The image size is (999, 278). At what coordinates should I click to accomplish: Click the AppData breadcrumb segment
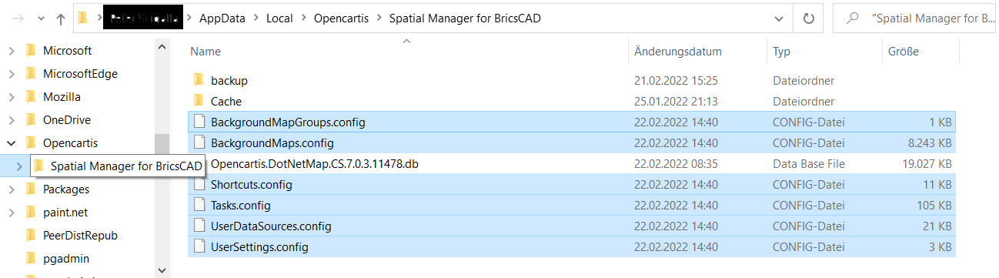pos(221,18)
